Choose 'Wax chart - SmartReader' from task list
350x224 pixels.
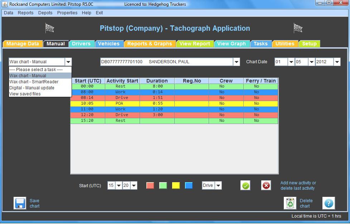(34, 82)
